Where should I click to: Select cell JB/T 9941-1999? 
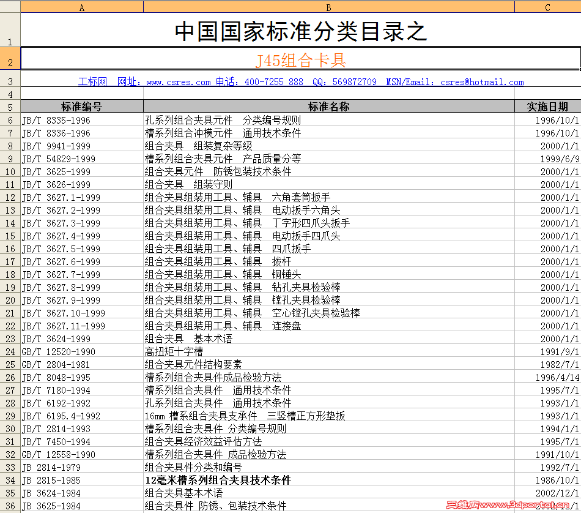[x=82, y=146]
